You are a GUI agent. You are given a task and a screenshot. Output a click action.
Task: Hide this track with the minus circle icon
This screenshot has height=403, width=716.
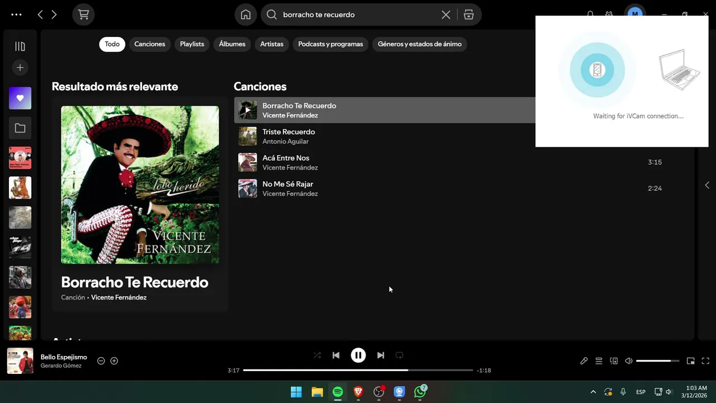tap(101, 361)
